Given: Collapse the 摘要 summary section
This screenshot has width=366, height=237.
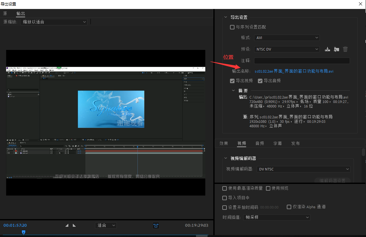Looking at the screenshot, I should point(233,91).
